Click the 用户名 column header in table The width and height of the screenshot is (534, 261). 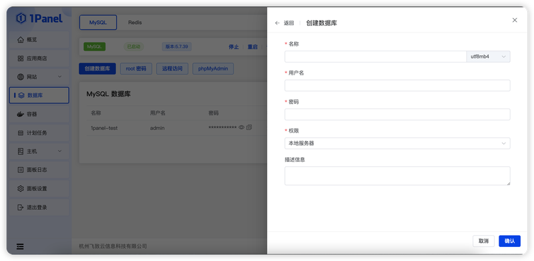coord(158,113)
